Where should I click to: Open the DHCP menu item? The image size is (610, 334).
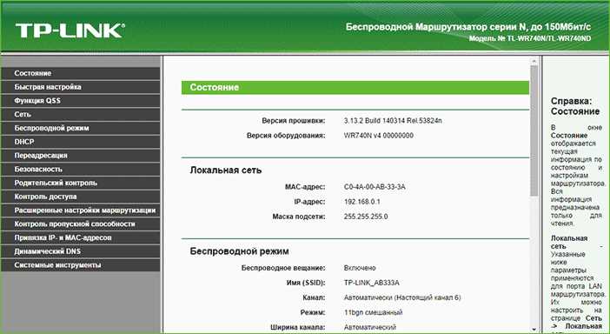tap(81, 142)
